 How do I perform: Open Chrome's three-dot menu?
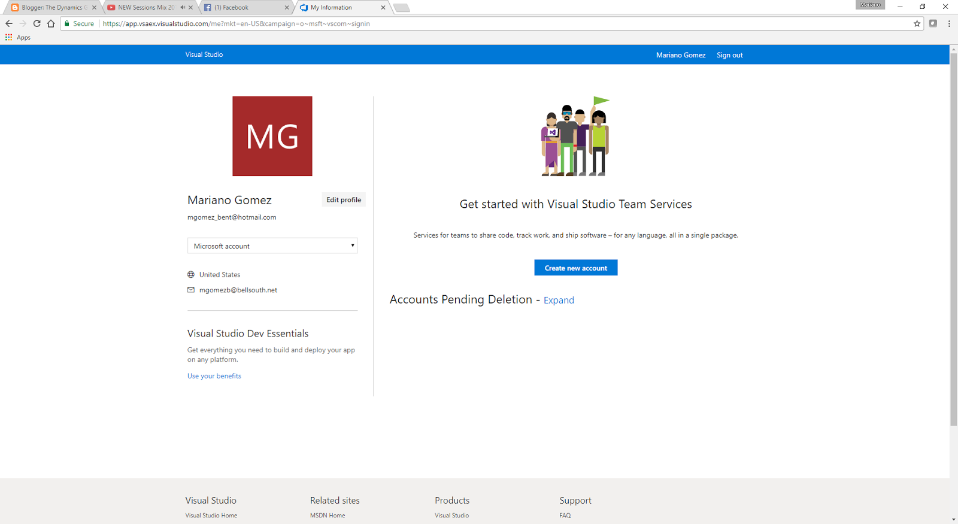(949, 23)
